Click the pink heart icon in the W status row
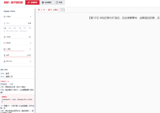 pos(4,23)
